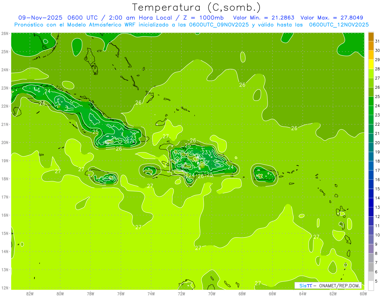Click the longitude axis label 82W
This screenshot has width=386, height=298.
(x=30, y=293)
